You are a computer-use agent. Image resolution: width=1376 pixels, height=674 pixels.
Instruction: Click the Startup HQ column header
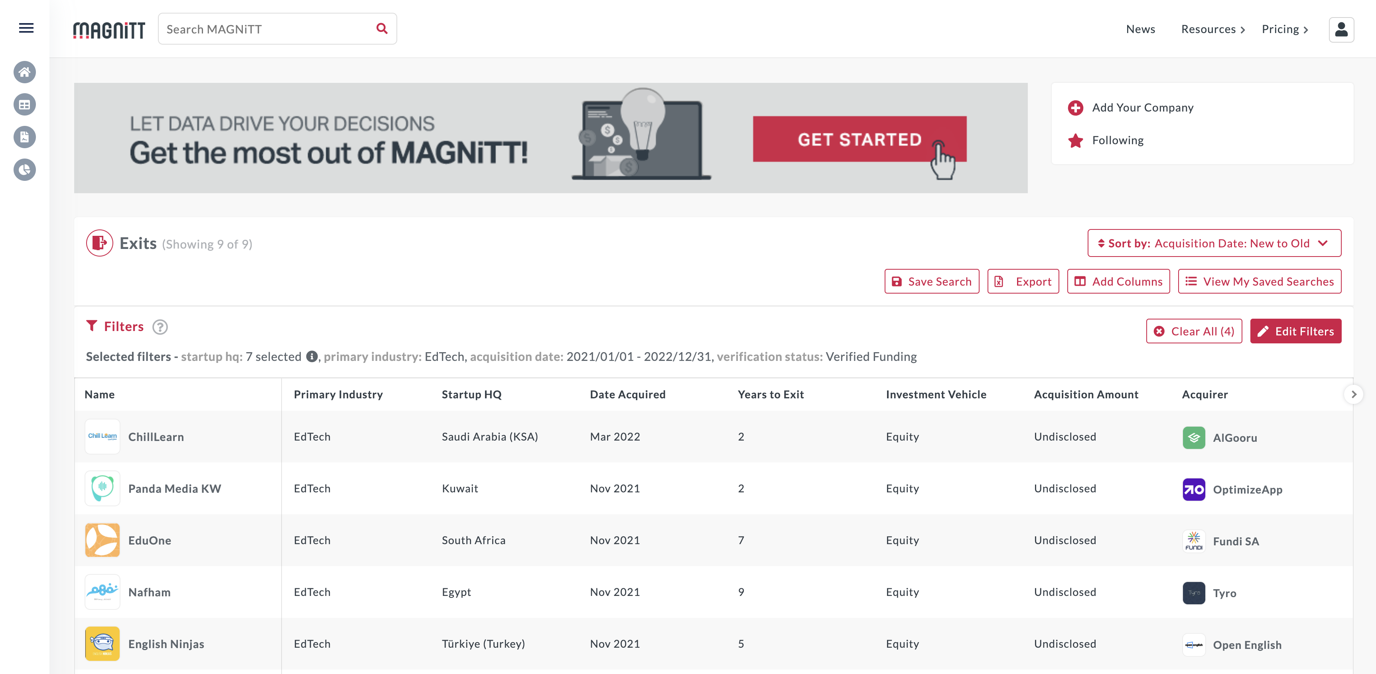(471, 394)
